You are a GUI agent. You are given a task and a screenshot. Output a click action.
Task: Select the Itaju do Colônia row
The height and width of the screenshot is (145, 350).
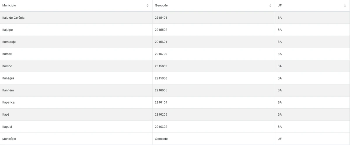pos(13,18)
